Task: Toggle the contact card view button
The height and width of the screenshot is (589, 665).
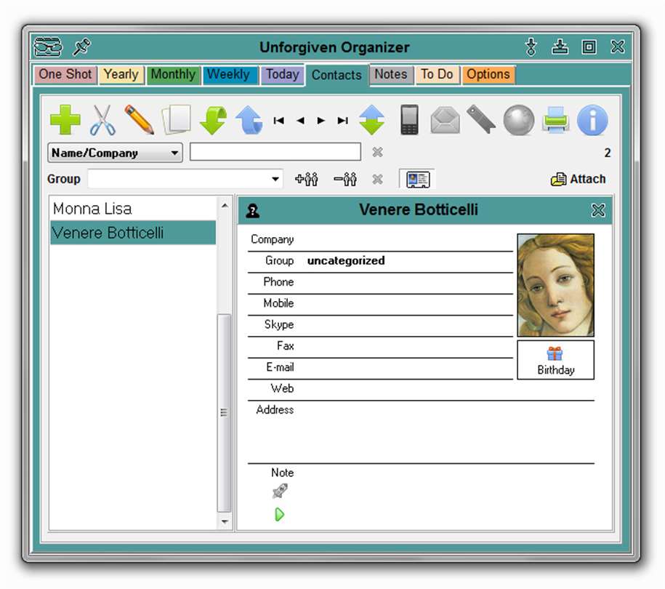Action: pos(418,179)
